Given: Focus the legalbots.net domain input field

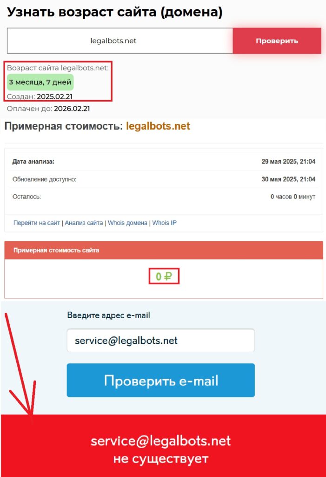Looking at the screenshot, I should pos(120,41).
